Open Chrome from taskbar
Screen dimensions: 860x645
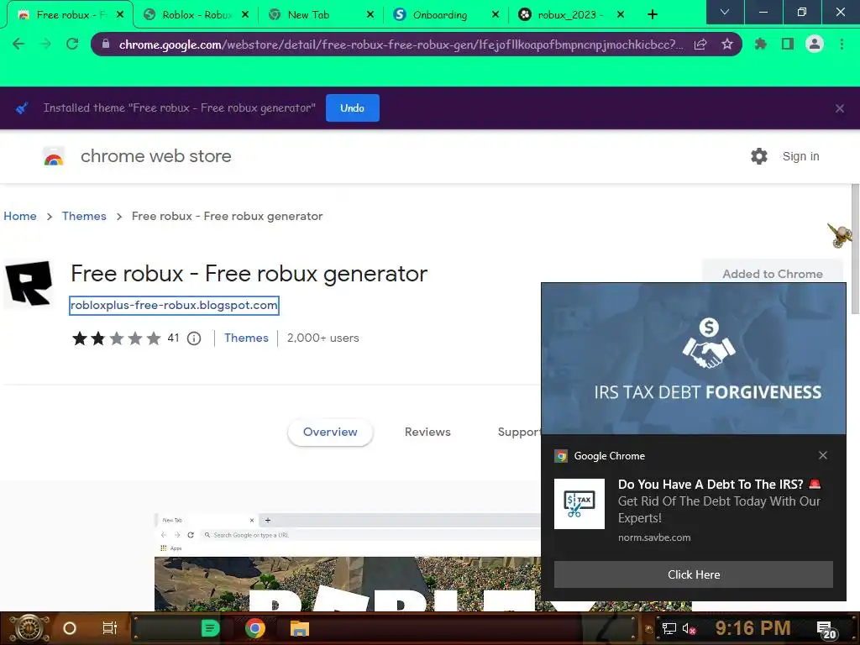(x=255, y=628)
